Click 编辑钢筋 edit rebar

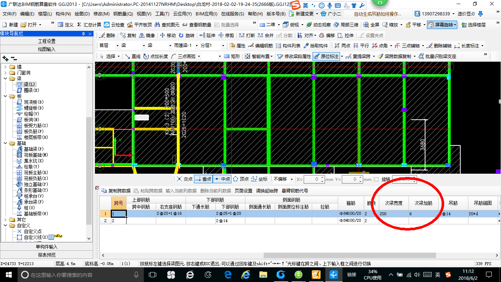(260, 46)
